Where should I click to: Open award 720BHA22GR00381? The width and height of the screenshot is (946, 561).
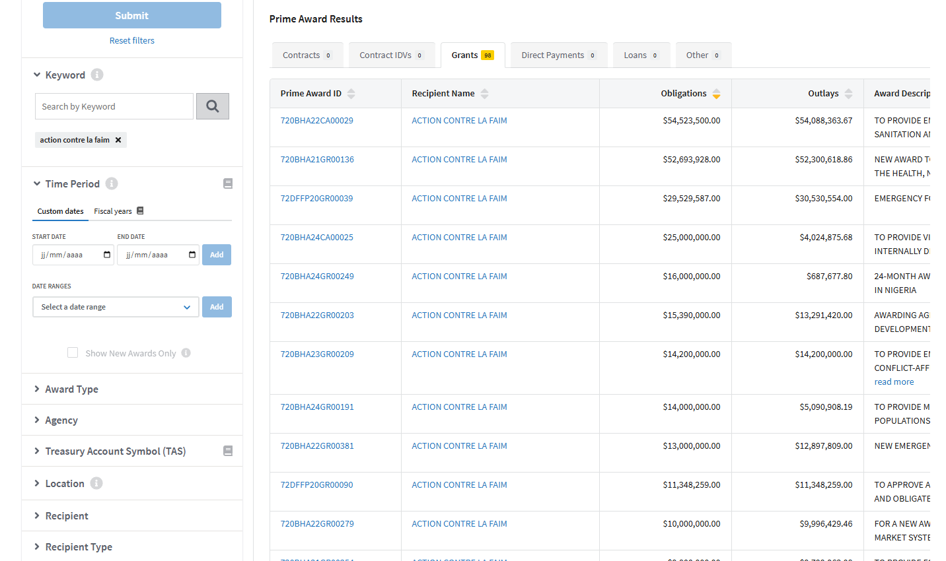[x=317, y=445]
